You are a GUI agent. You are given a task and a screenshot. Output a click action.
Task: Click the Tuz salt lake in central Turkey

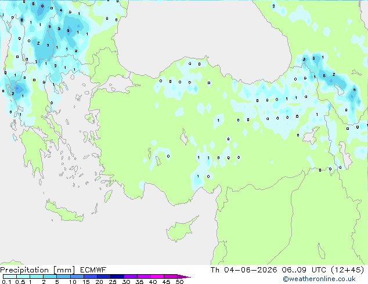coord(184,137)
